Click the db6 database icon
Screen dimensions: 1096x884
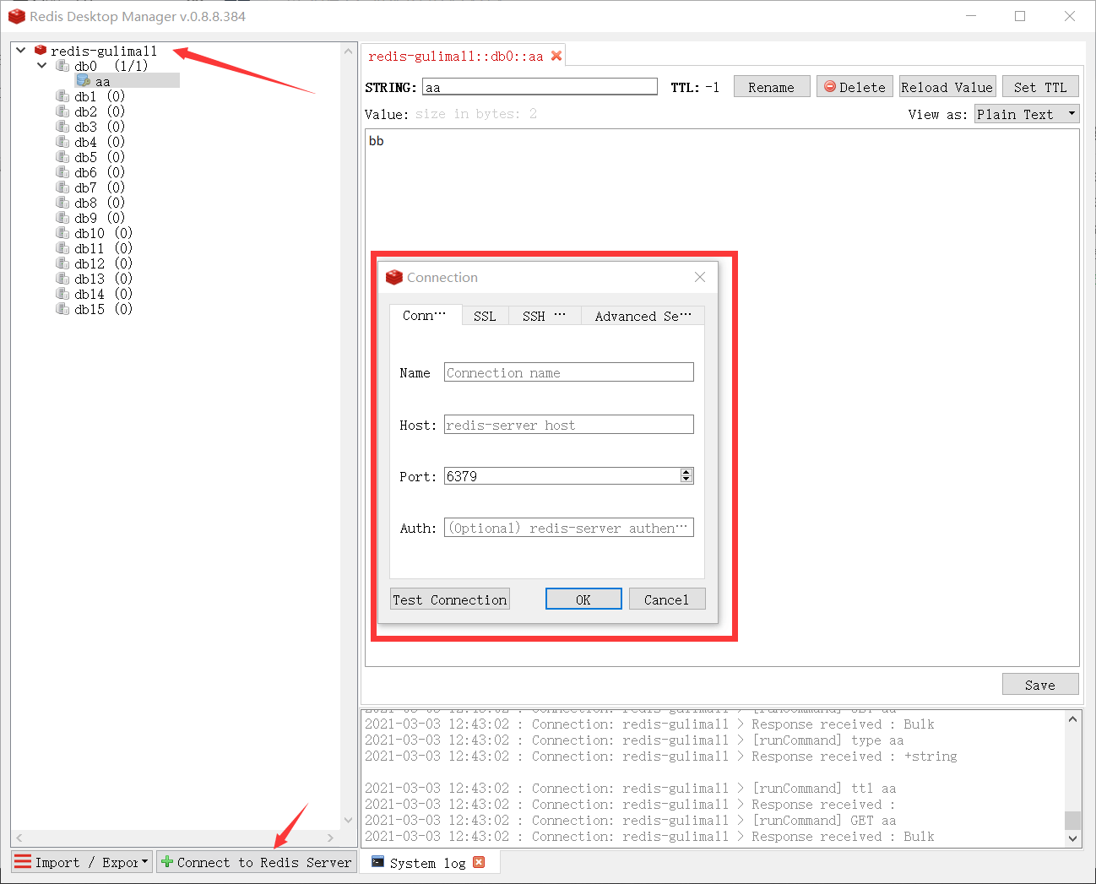coord(62,172)
